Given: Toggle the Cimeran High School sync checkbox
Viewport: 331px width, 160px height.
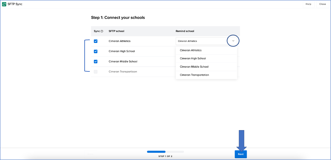Looking at the screenshot, I should [96, 52].
